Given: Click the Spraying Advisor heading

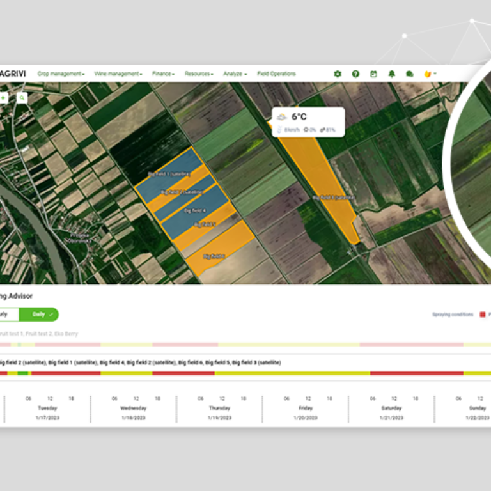Looking at the screenshot, I should click(16, 296).
